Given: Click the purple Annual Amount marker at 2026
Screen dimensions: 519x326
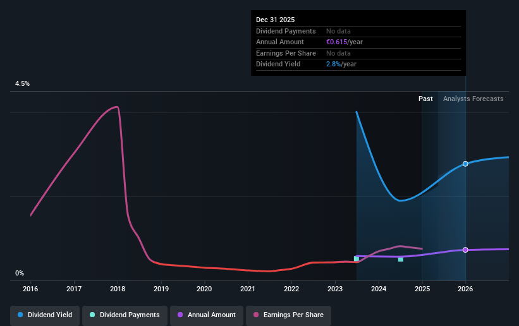Looking at the screenshot, I should point(465,250).
